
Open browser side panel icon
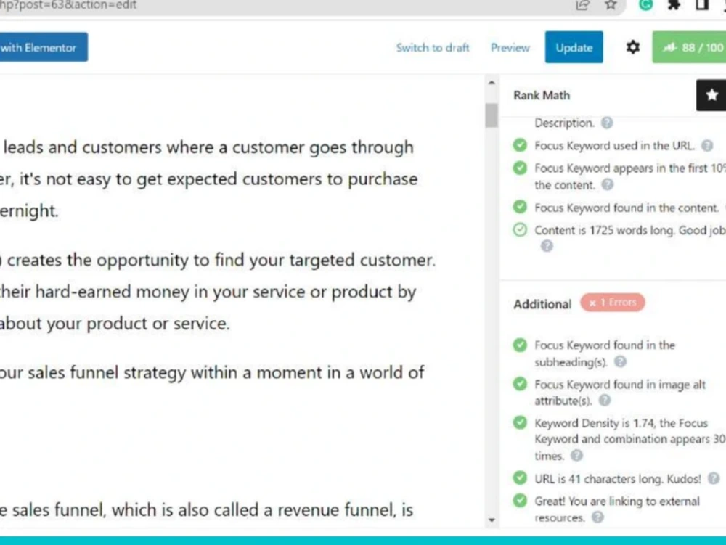click(702, 5)
